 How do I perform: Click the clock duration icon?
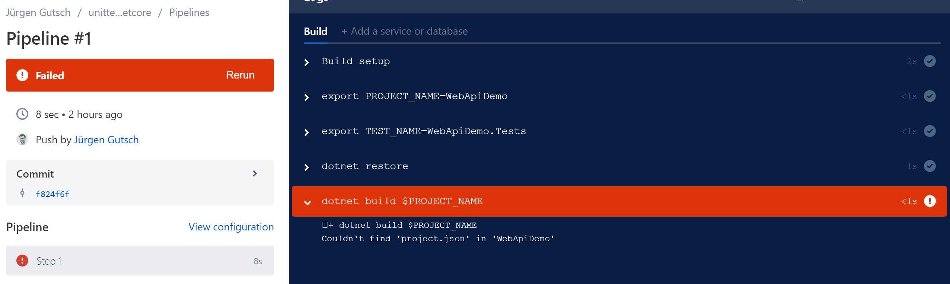pyautogui.click(x=22, y=114)
